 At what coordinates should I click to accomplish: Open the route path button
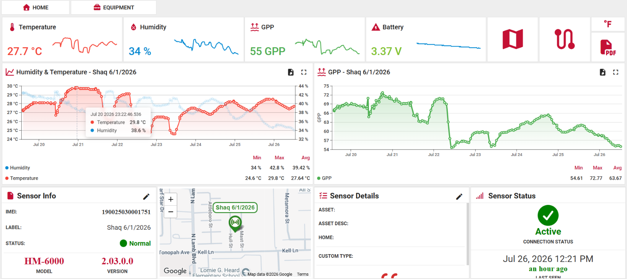tap(565, 40)
